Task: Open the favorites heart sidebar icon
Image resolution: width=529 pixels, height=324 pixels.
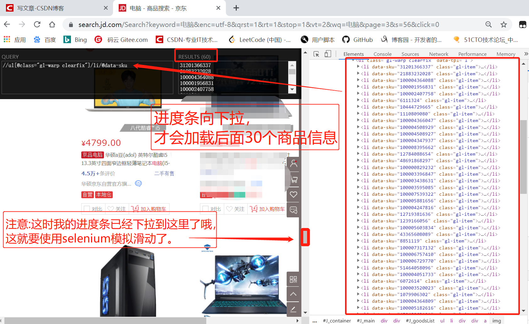Action: 294,194
